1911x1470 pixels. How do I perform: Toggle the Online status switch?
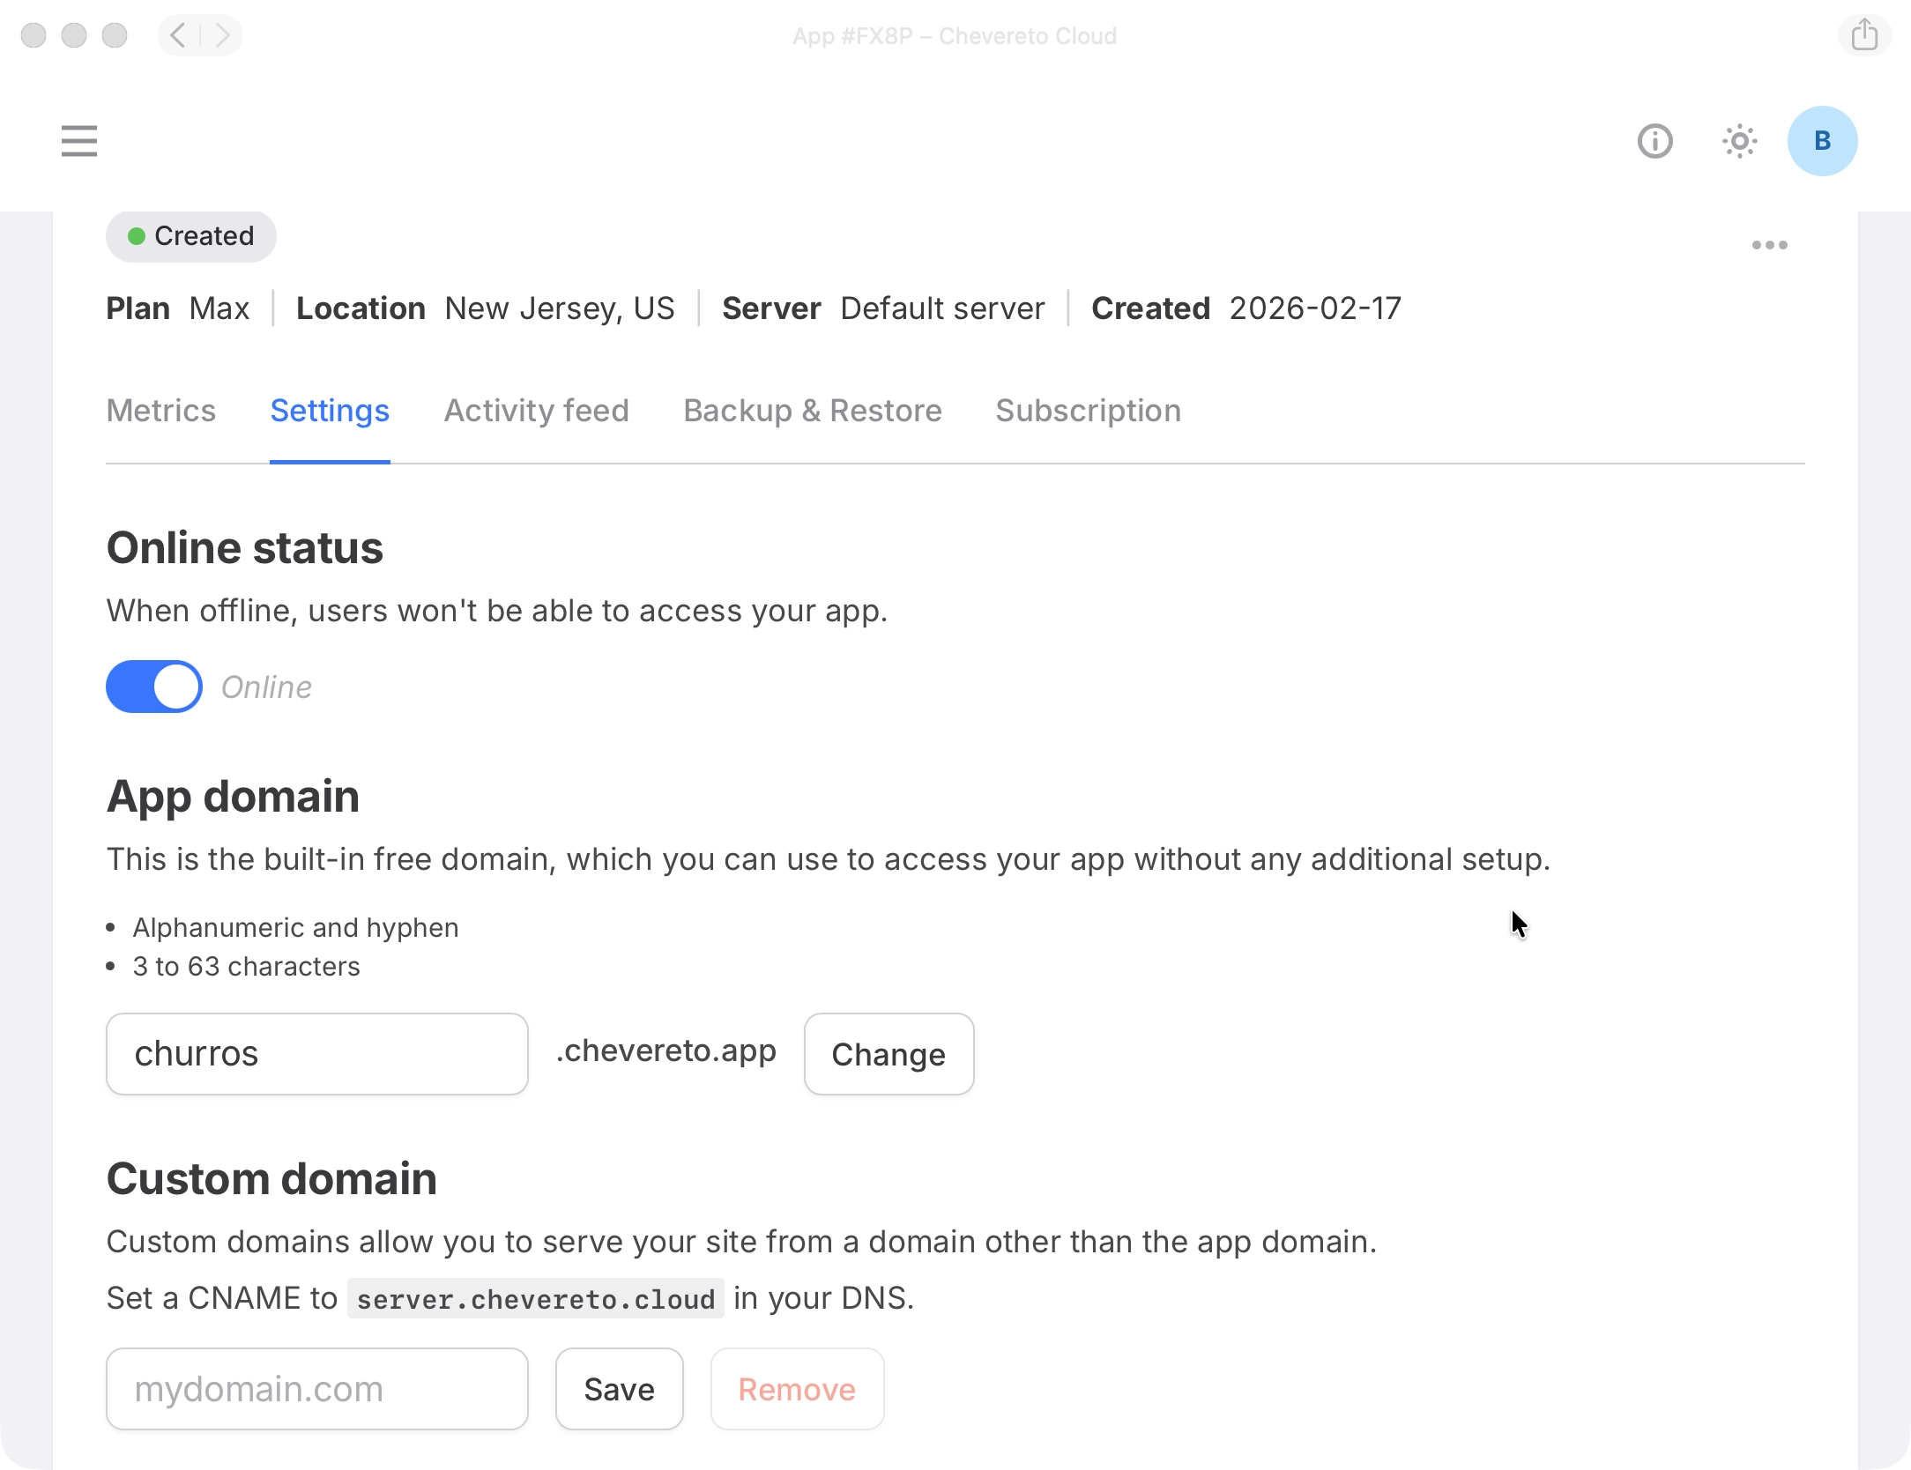pyautogui.click(x=154, y=687)
